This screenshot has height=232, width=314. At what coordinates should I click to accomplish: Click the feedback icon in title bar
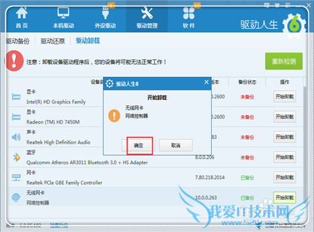267,5
